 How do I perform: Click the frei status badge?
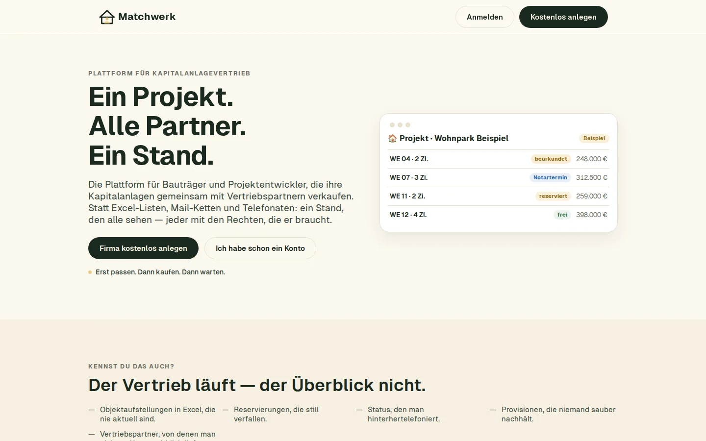pyautogui.click(x=562, y=215)
